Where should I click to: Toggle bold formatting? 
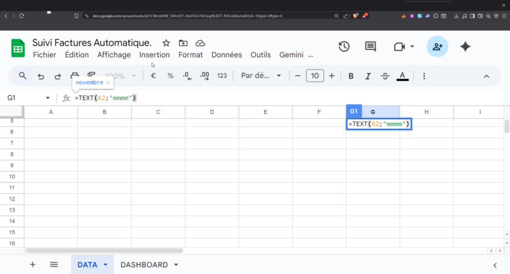pyautogui.click(x=351, y=76)
